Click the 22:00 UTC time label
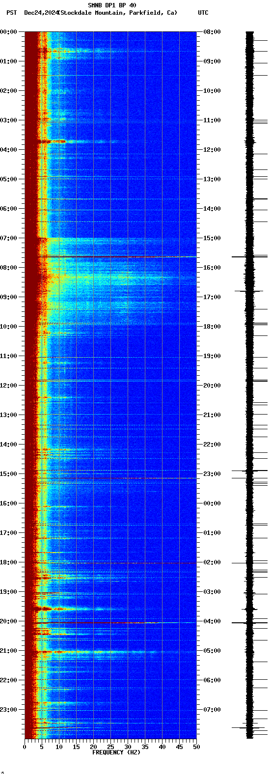The image size is (271, 778). [212, 445]
